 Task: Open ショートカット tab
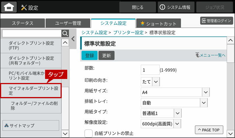tap(159, 24)
